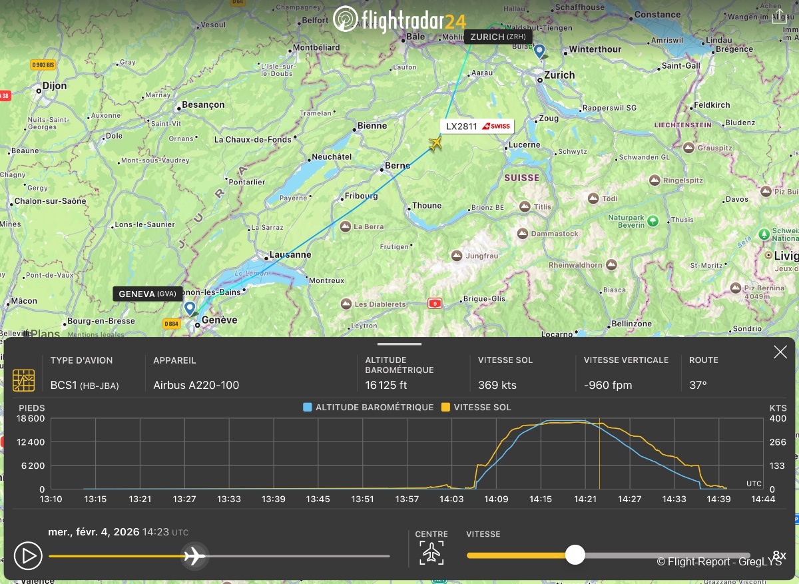Click the GENEVA (GVA) airport label
The image size is (799, 584).
(147, 294)
